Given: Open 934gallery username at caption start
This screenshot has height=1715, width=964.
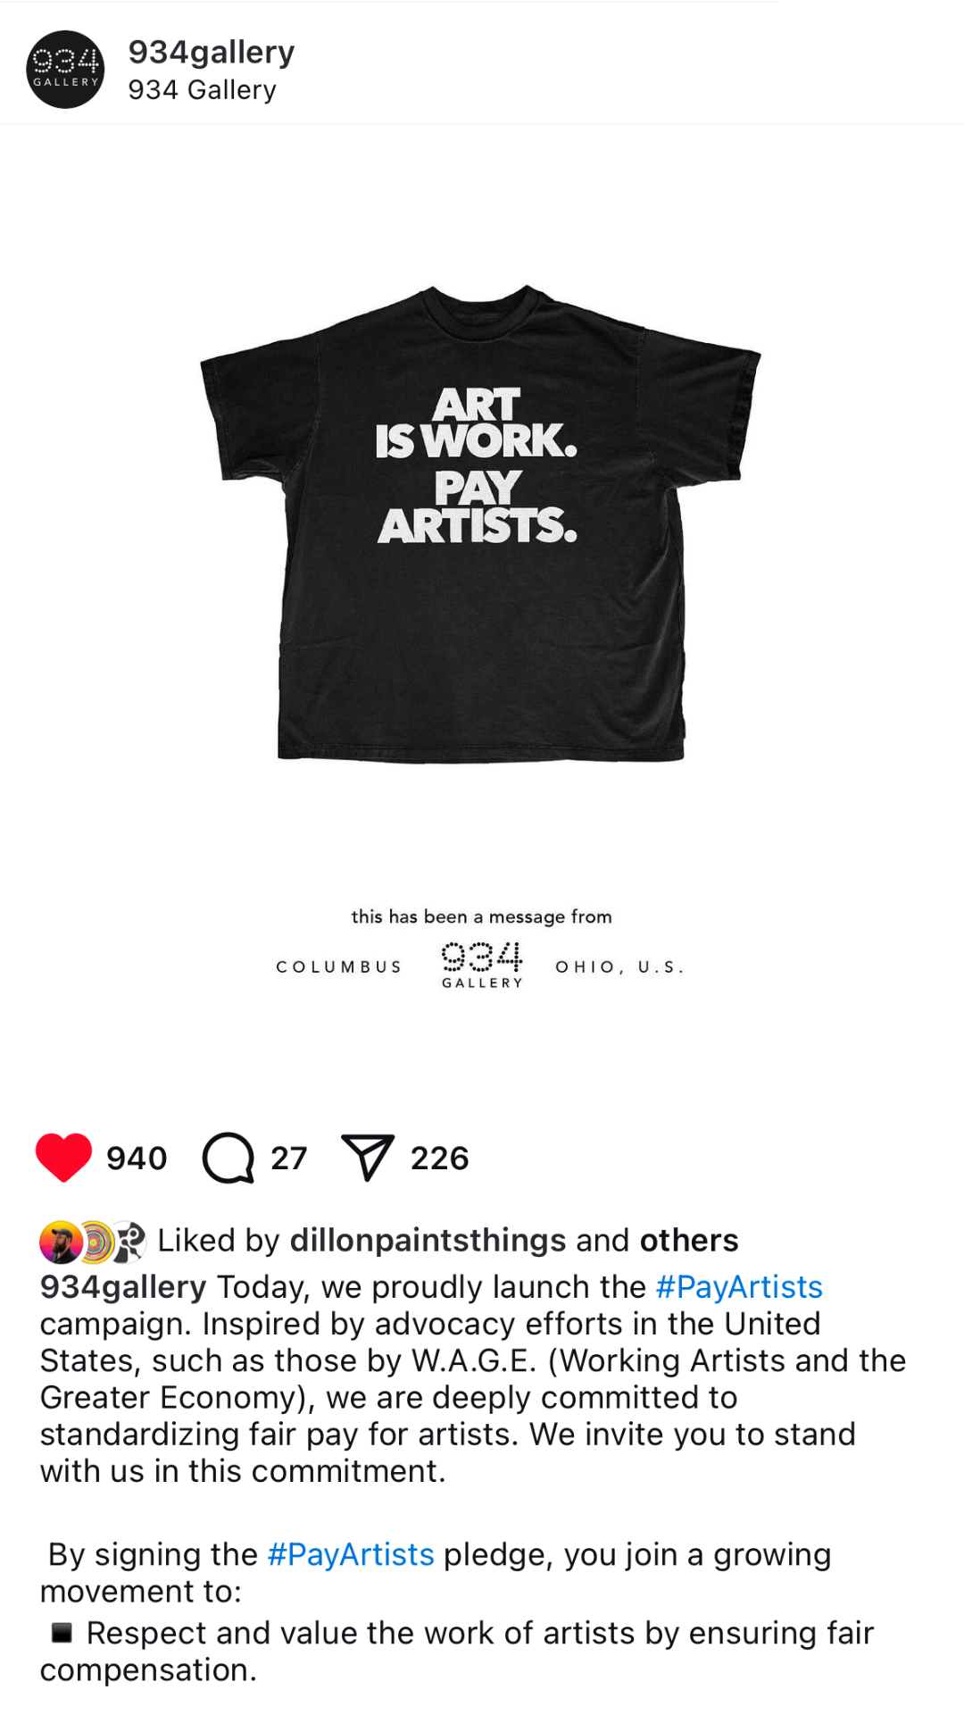Looking at the screenshot, I should pyautogui.click(x=123, y=1287).
